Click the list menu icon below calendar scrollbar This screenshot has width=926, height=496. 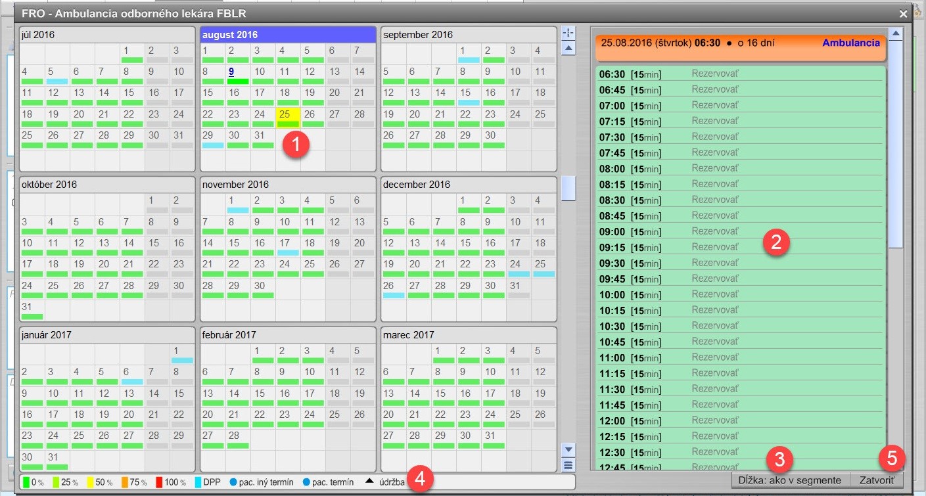click(569, 465)
